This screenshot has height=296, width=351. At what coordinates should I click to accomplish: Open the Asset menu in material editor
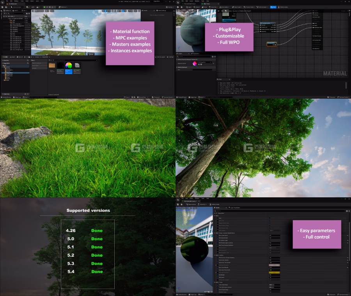tap(191, 1)
